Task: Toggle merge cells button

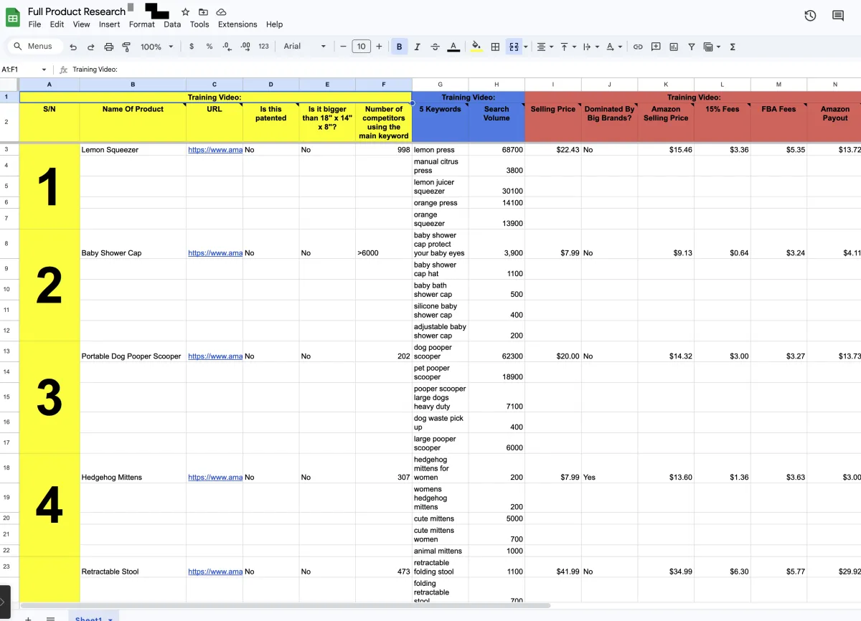Action: [514, 47]
